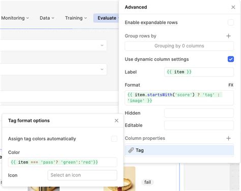Viewport: 241px width, 191px height.
Task: Edit the Format expression field
Action: 179,98
